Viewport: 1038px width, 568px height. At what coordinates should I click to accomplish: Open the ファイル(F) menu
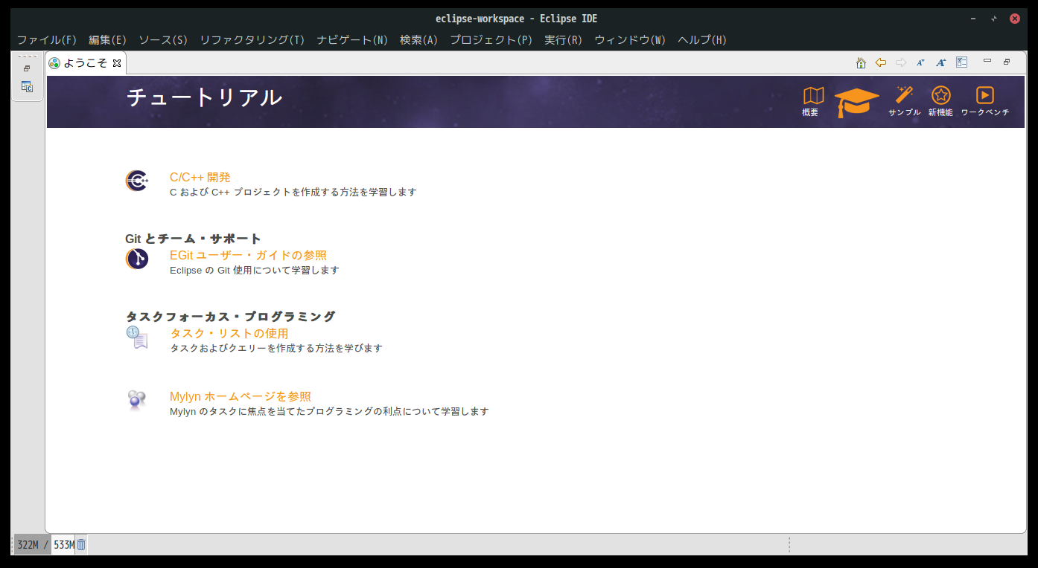coord(47,40)
